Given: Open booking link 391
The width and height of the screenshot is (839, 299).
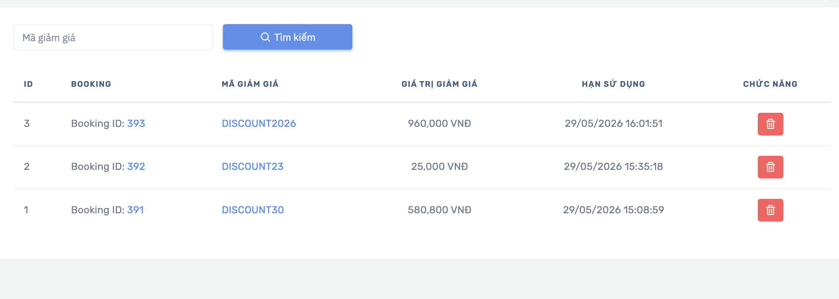Looking at the screenshot, I should coord(135,210).
